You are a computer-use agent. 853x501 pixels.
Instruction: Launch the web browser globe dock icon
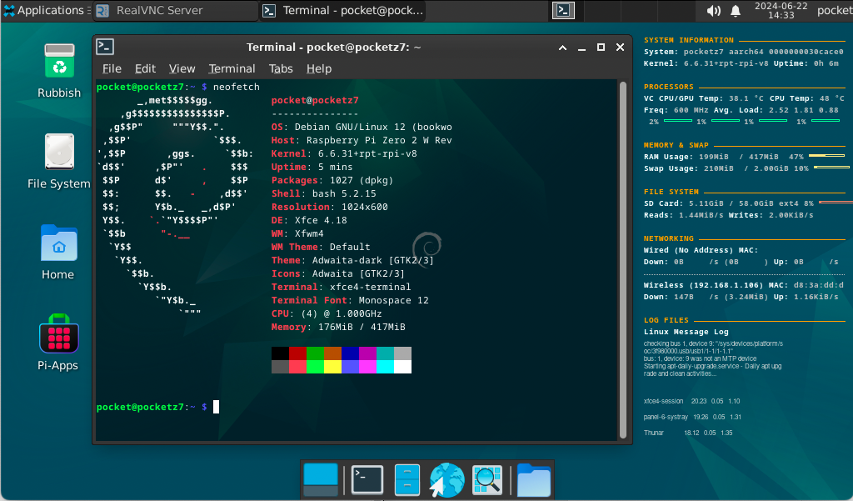pyautogui.click(x=446, y=479)
